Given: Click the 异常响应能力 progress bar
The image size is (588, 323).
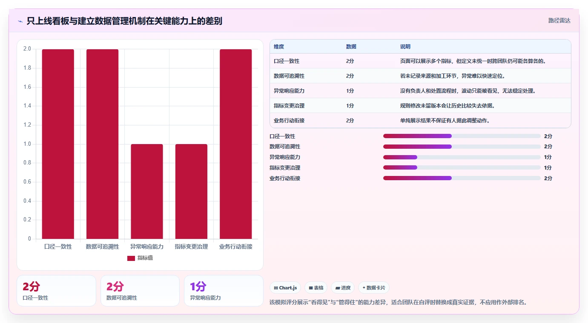Looking at the screenshot, I should pos(462,157).
